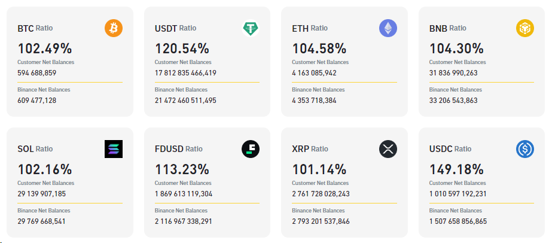This screenshot has height=243, width=549.
Task: Click the FDUSD ratio value 113.23%
Action: point(182,169)
